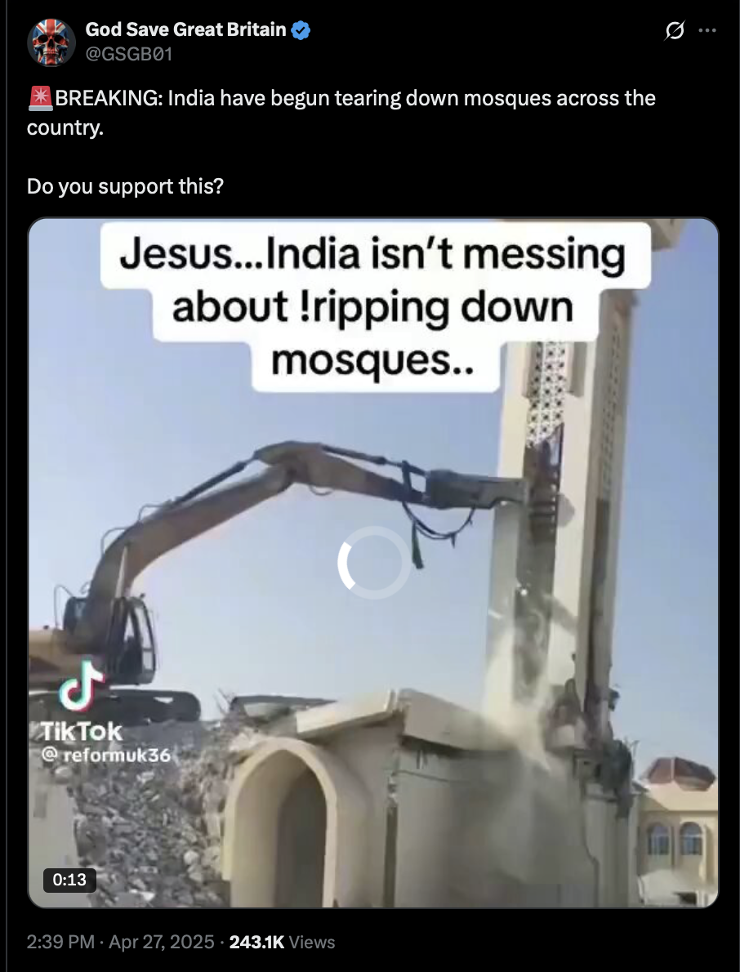
Task: Click the "Do you support this?" text
Action: pos(125,186)
